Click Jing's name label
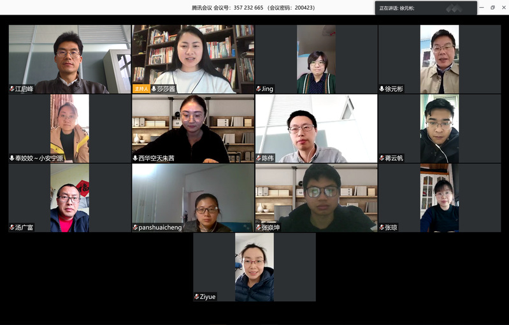 [268, 89]
